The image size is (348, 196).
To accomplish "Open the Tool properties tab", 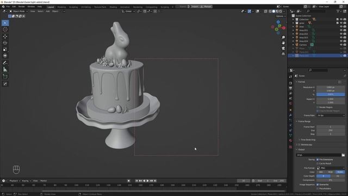I will (x=290, y=77).
